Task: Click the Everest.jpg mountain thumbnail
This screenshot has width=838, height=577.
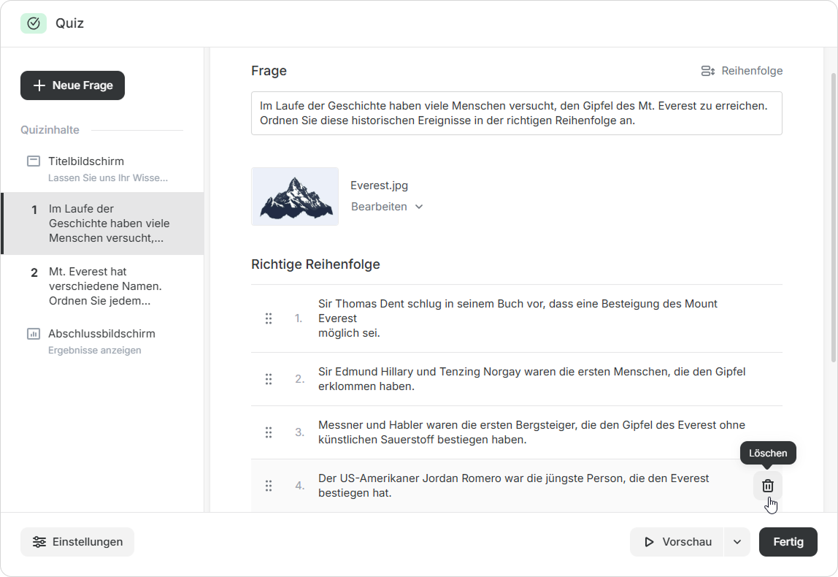Action: pos(295,196)
